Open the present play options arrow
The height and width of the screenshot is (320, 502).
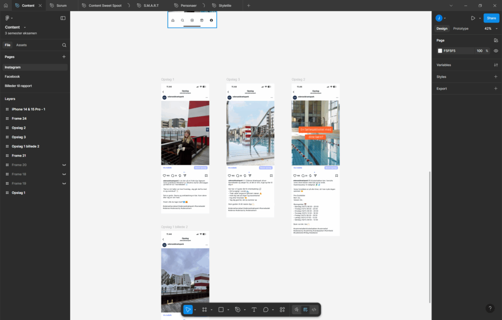point(479,18)
